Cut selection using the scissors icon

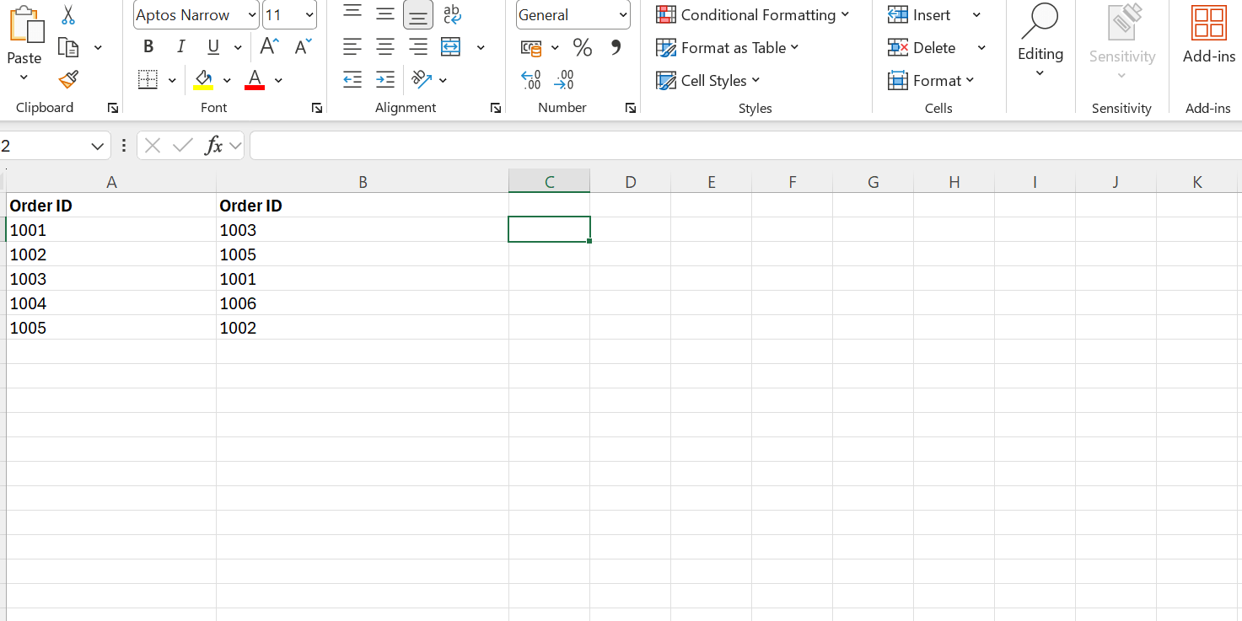click(x=68, y=14)
